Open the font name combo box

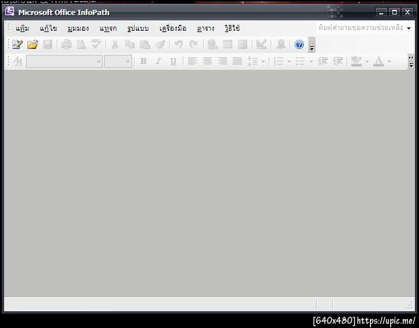pos(64,62)
